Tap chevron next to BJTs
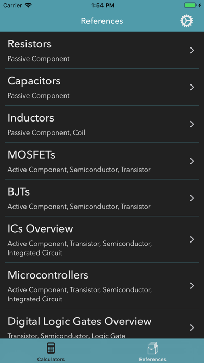204x363 pixels. pyautogui.click(x=192, y=198)
